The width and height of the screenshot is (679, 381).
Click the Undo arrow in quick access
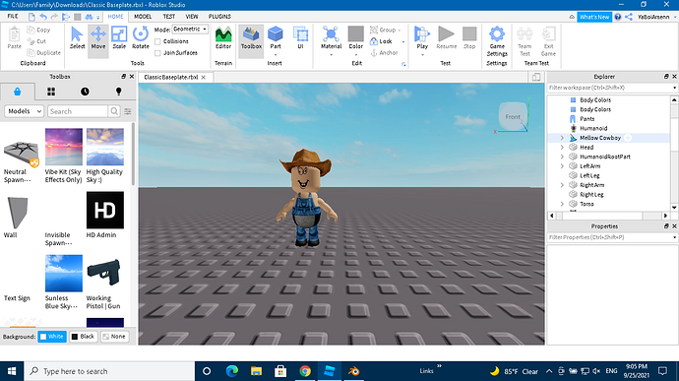(43, 17)
